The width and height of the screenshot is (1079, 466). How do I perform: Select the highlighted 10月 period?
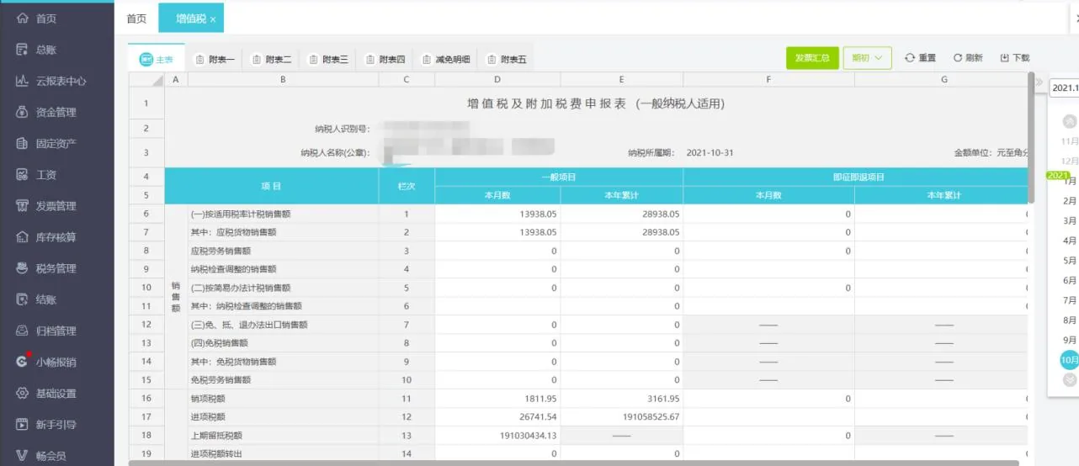pyautogui.click(x=1070, y=360)
